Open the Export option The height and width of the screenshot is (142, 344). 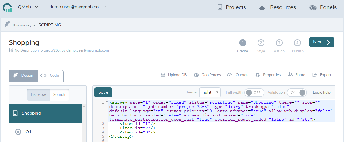pyautogui.click(x=322, y=75)
